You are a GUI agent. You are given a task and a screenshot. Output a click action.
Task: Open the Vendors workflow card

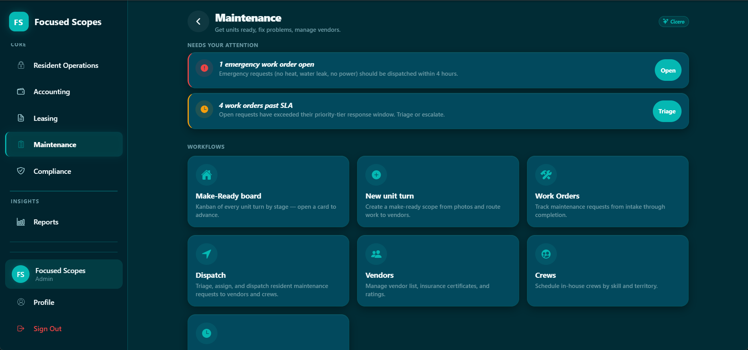tap(438, 271)
